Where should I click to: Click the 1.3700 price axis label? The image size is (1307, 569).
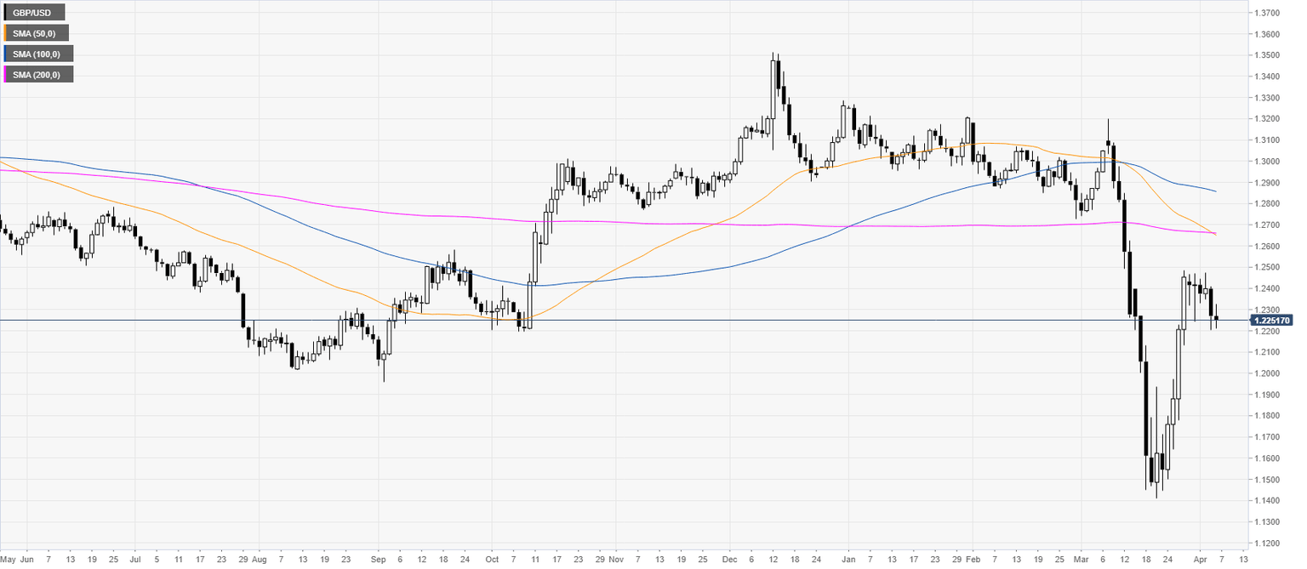1265,13
